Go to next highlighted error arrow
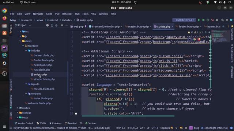The image size is (234, 131). click(x=209, y=32)
